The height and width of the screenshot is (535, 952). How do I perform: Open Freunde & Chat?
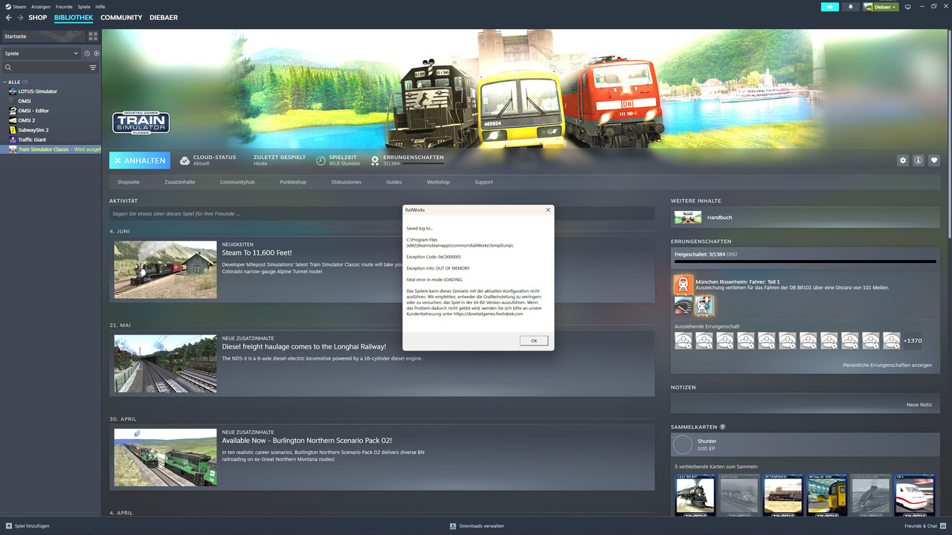point(925,526)
